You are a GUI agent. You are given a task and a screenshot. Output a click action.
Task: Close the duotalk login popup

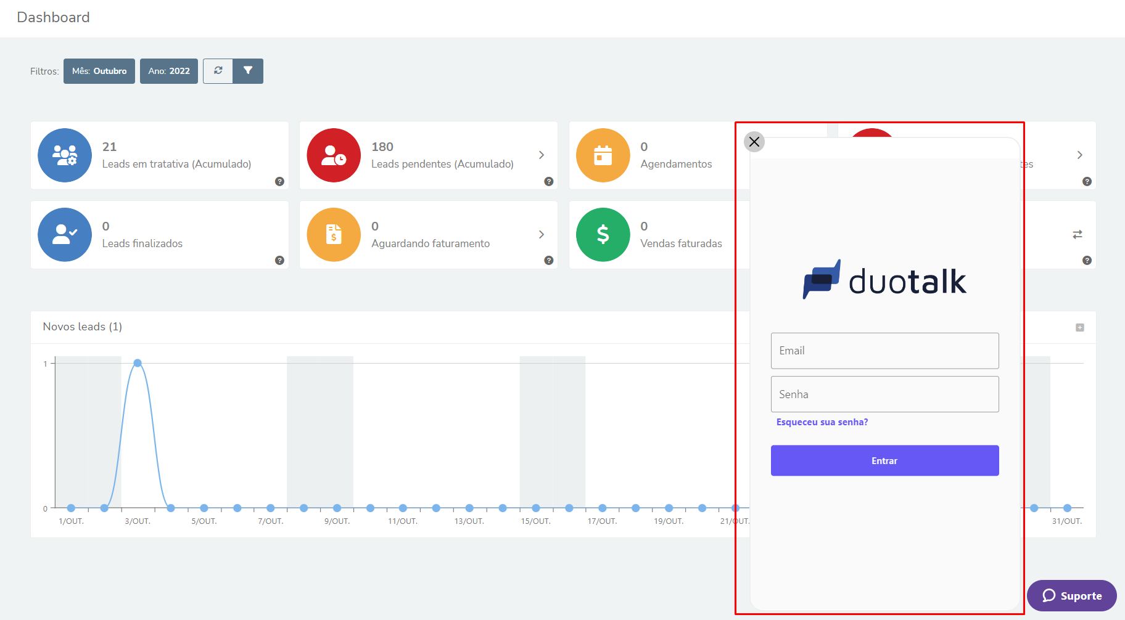(x=754, y=142)
